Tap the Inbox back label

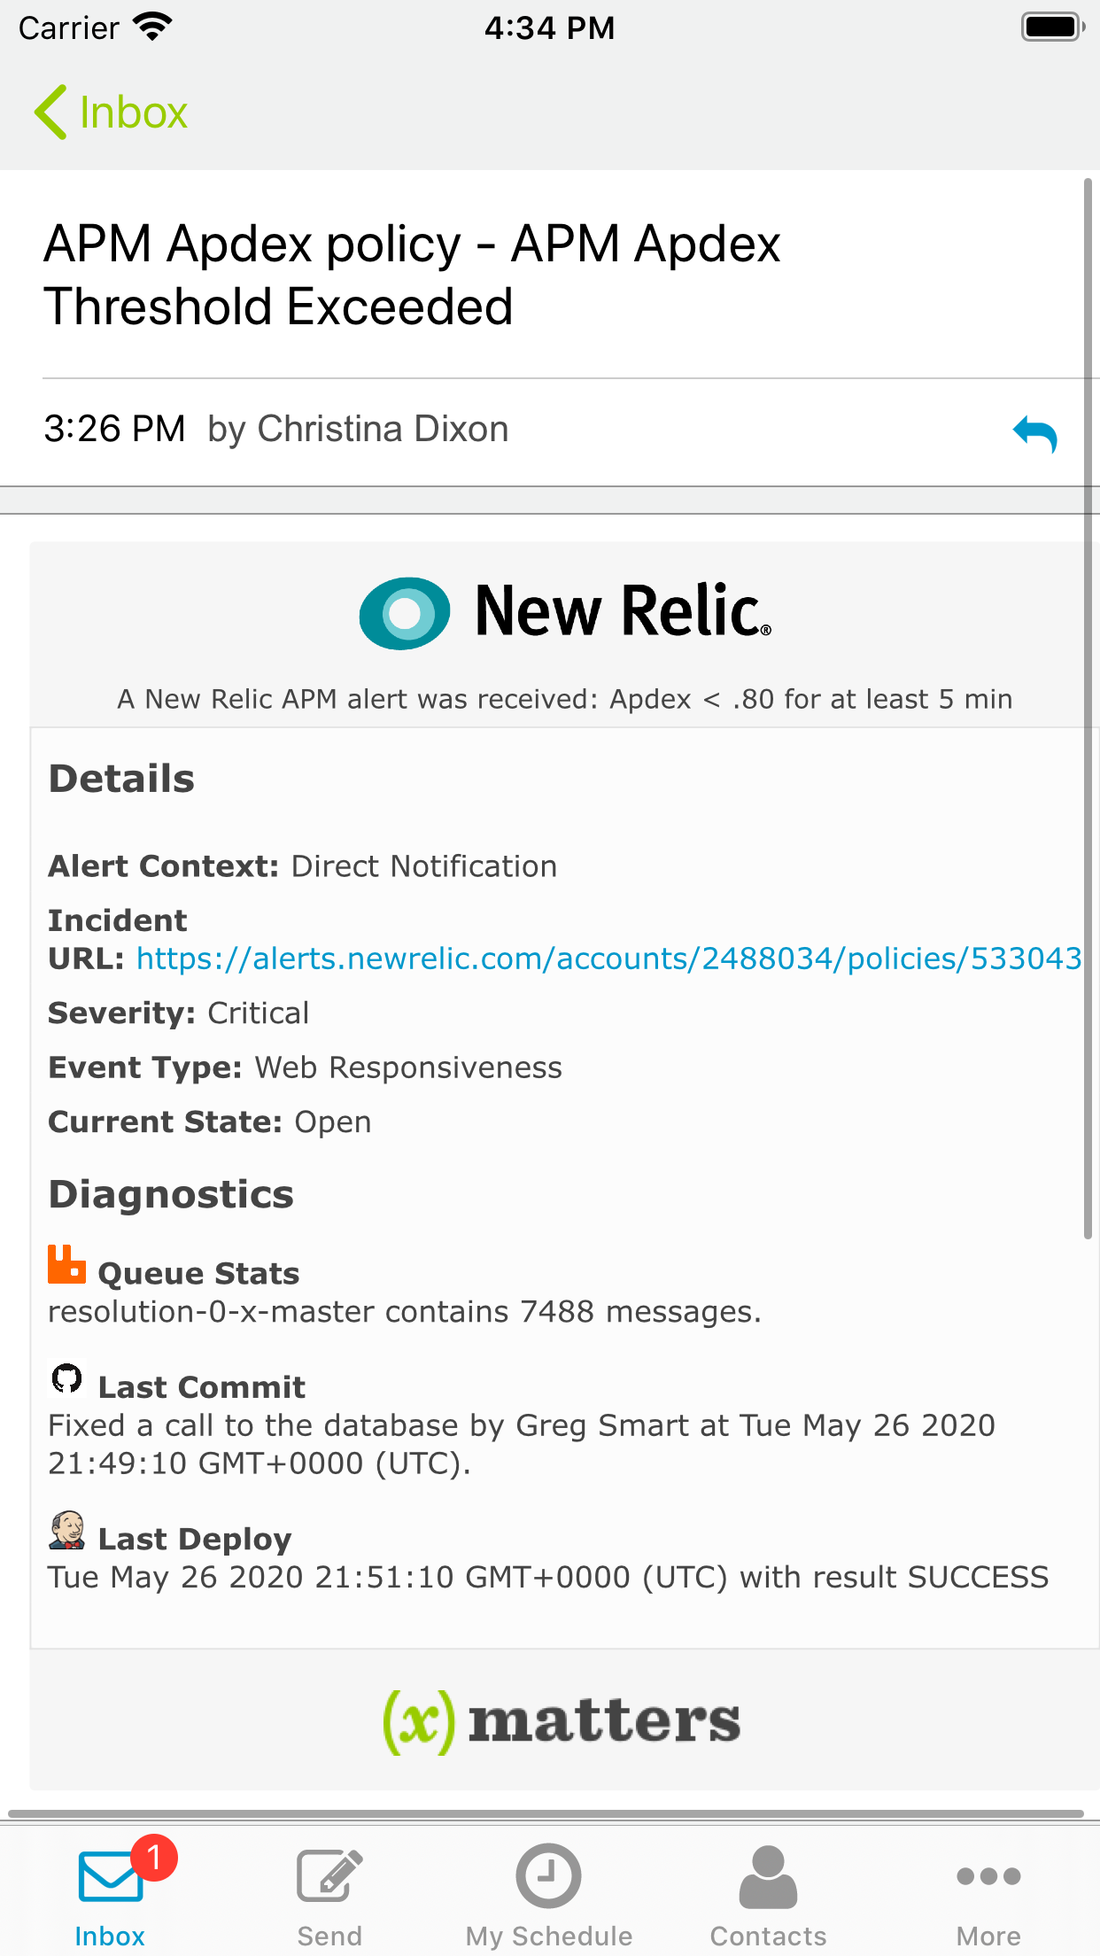pos(134,113)
